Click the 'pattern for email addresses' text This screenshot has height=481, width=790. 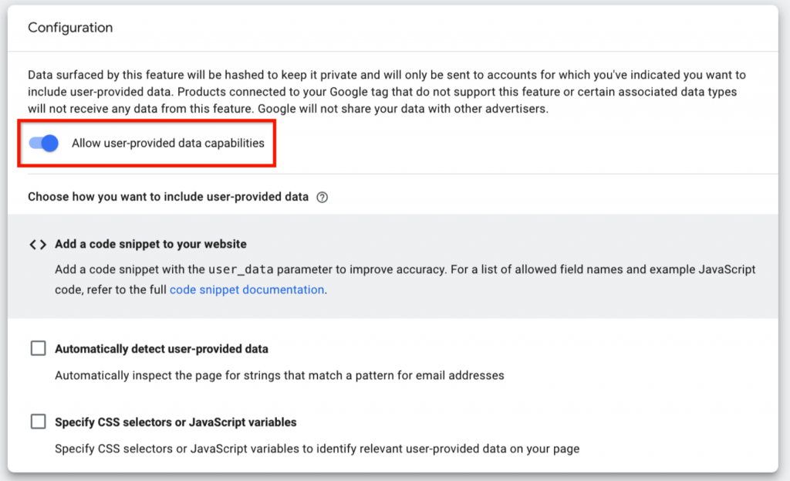click(432, 375)
